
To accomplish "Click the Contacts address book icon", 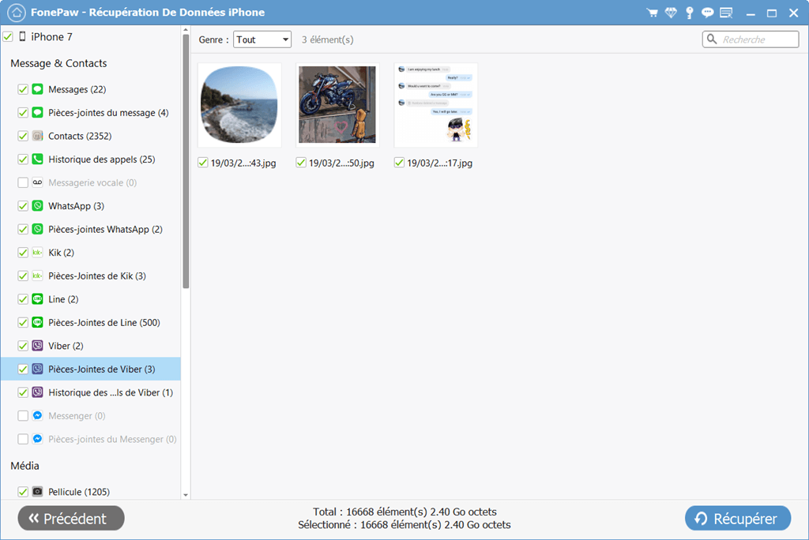I will coord(37,136).
